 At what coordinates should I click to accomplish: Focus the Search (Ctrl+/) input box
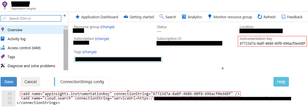tap(31, 18)
